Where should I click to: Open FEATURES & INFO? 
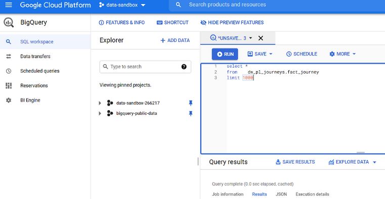pyautogui.click(x=122, y=23)
